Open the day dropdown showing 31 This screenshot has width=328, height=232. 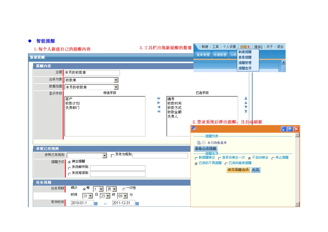(90, 196)
